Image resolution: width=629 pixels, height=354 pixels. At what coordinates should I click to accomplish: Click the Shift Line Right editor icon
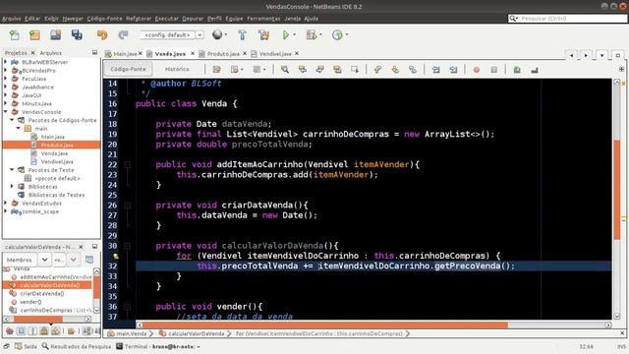click(x=453, y=70)
